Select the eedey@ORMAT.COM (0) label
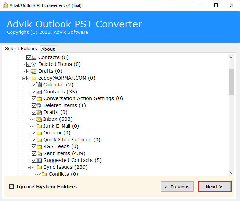This screenshot has width=240, height=201. pyautogui.click(x=67, y=78)
